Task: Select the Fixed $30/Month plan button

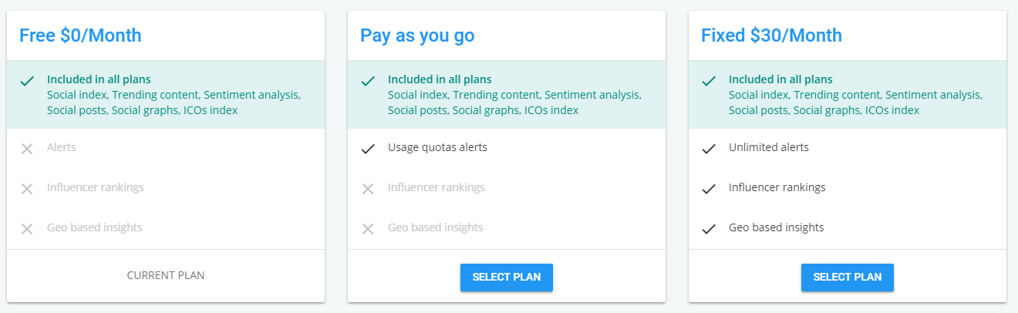Action: [x=848, y=278]
